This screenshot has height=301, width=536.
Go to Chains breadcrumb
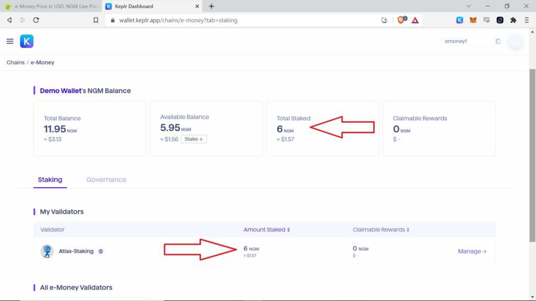(15, 63)
